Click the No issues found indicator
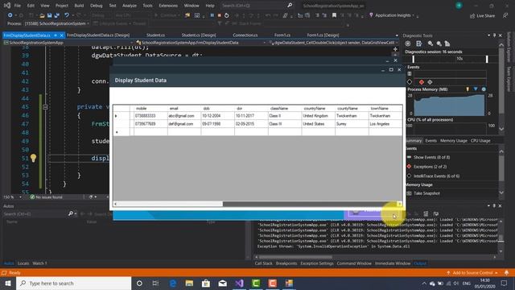515x290 pixels. point(46,197)
